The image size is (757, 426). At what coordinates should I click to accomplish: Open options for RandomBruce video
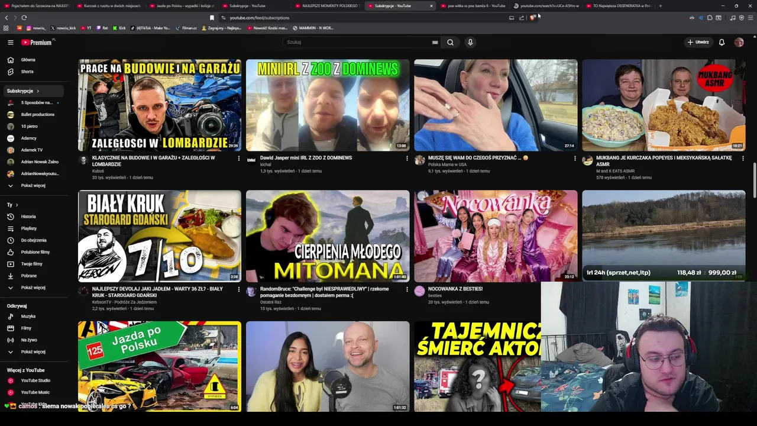pyautogui.click(x=407, y=289)
